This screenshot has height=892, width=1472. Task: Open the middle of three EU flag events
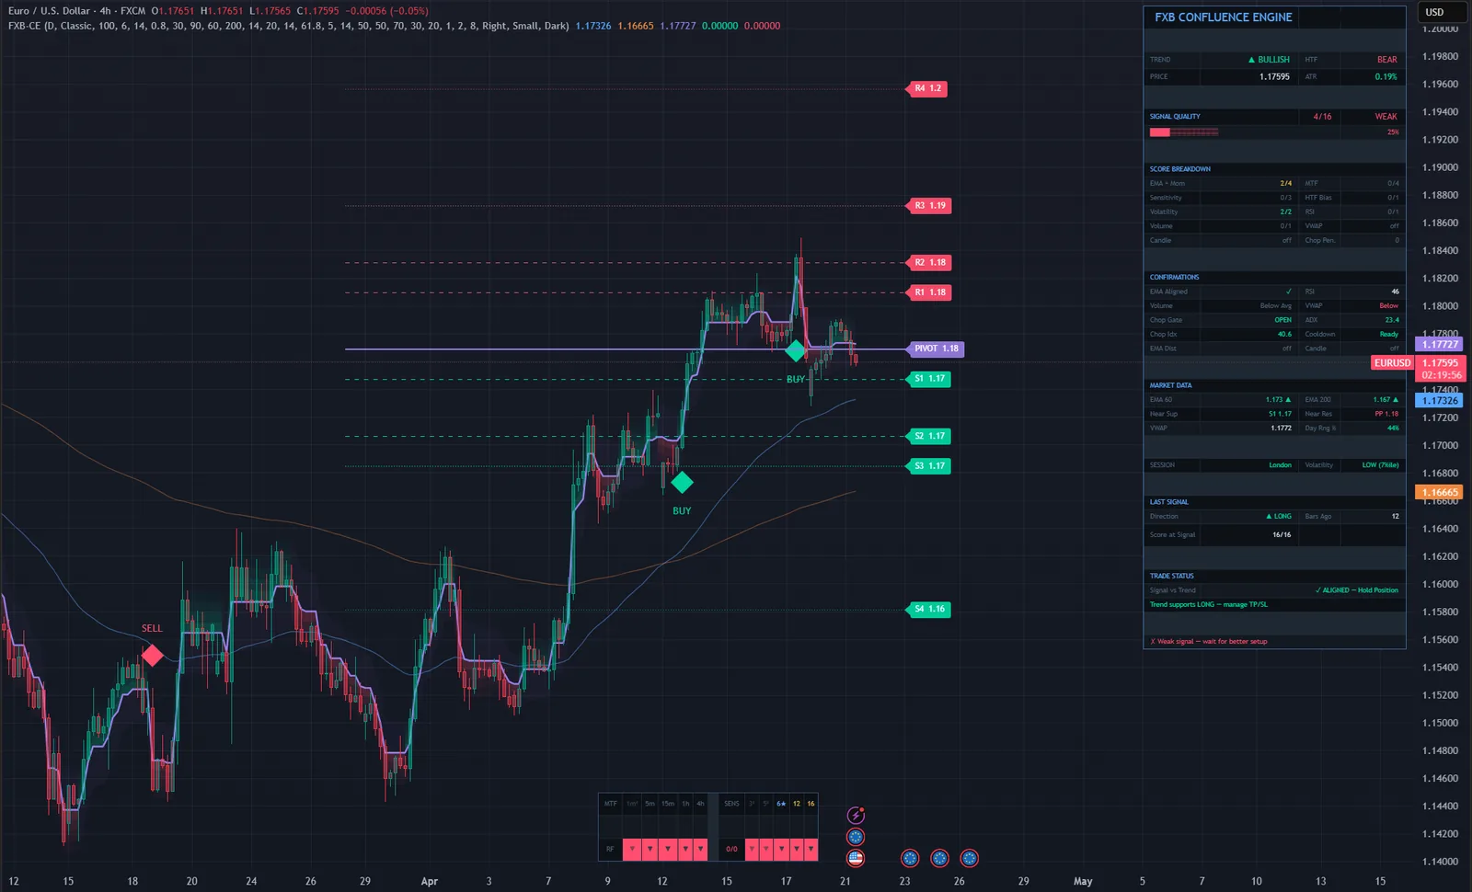(939, 858)
